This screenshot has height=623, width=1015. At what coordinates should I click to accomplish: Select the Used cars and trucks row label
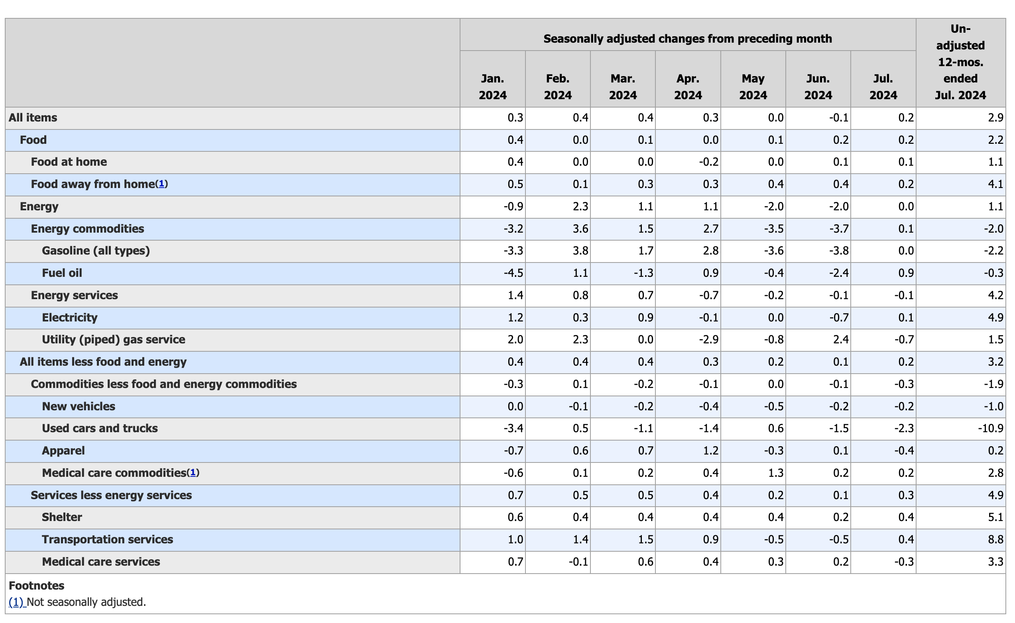100,429
